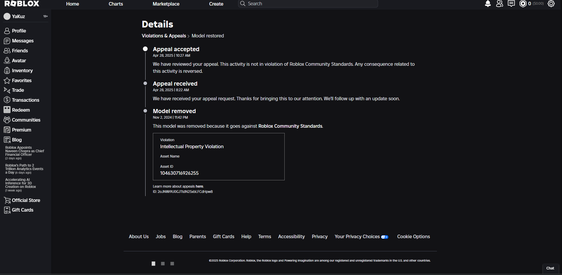Open Cookie Options in footer
Image resolution: width=562 pixels, height=275 pixels.
[414, 236]
